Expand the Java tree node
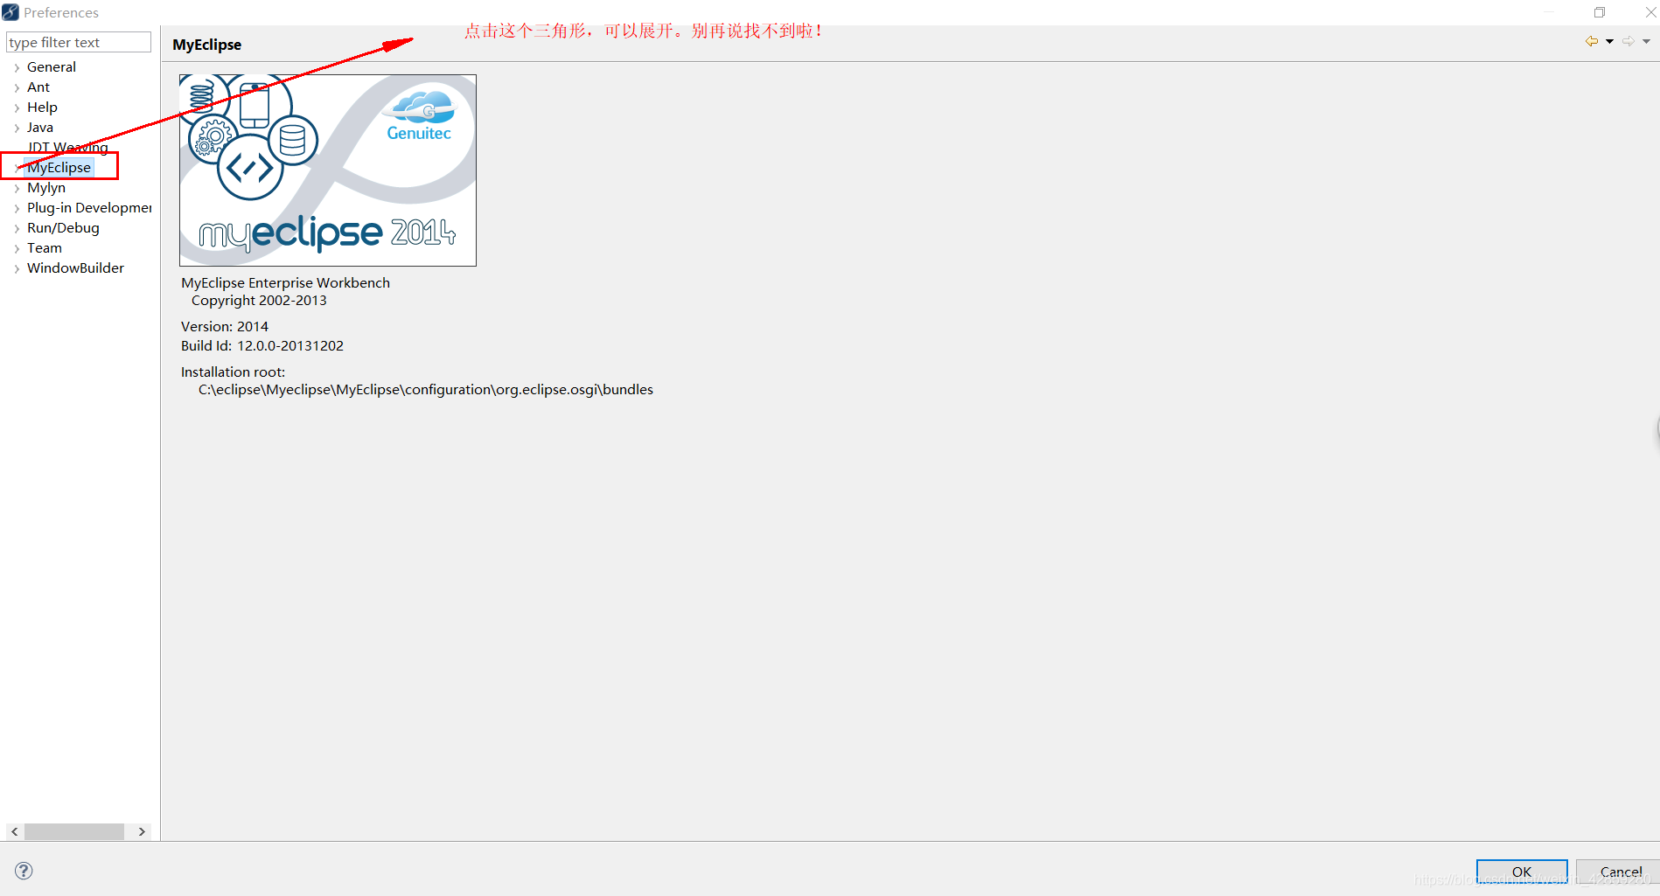1660x896 pixels. [17, 128]
